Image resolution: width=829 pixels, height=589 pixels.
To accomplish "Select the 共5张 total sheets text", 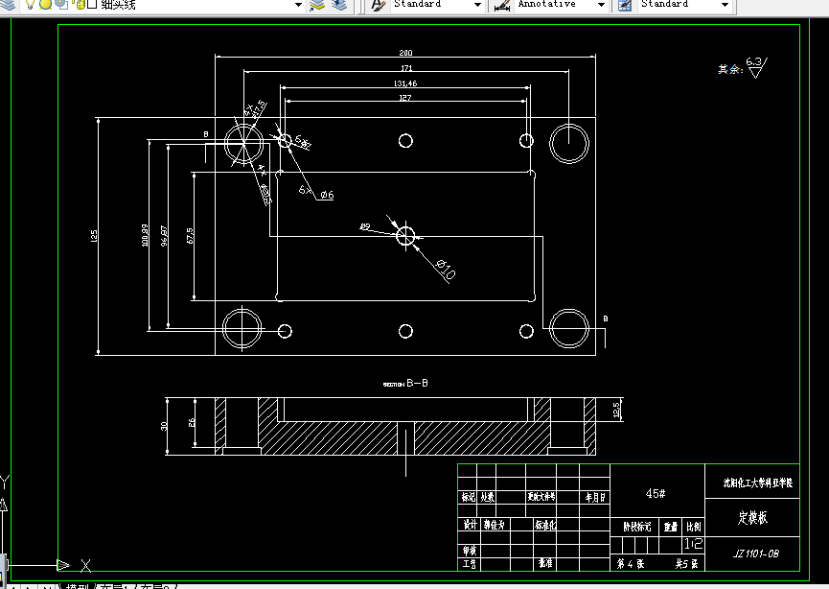I will pos(686,564).
